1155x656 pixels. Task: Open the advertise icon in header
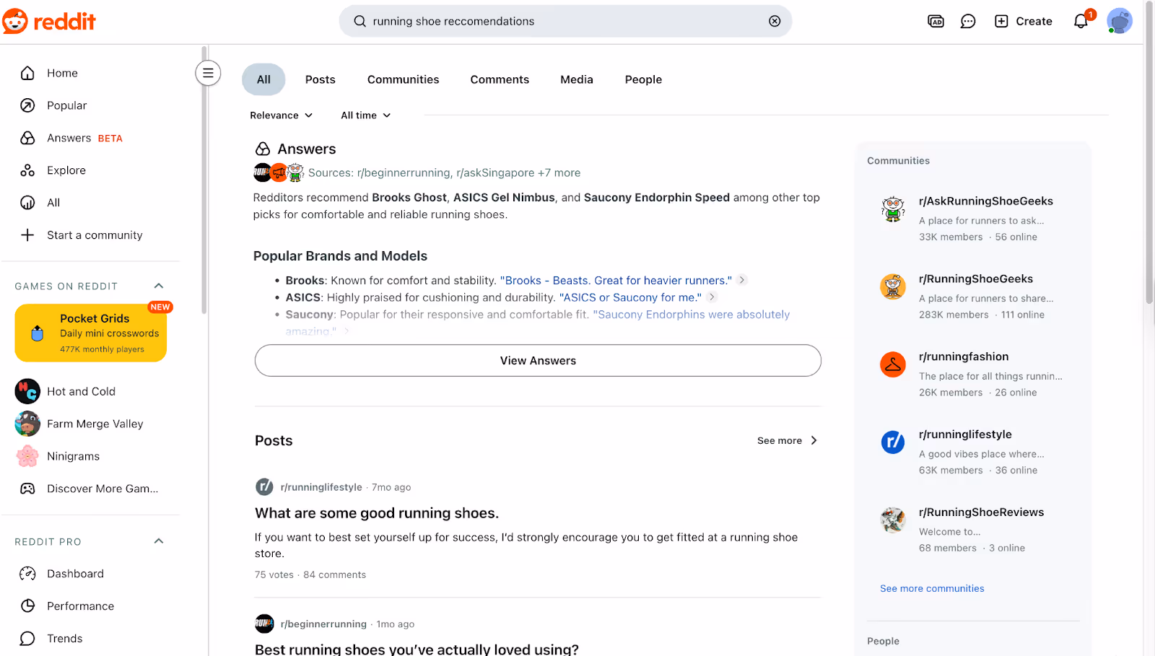click(x=936, y=21)
